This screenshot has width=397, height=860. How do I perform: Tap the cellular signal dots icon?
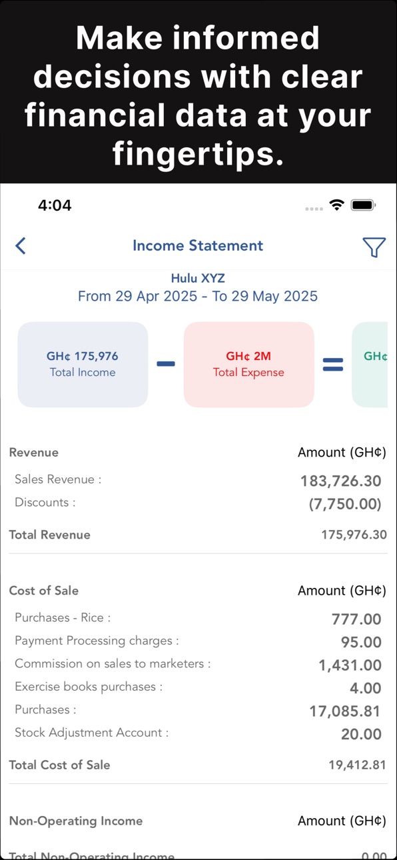(314, 209)
